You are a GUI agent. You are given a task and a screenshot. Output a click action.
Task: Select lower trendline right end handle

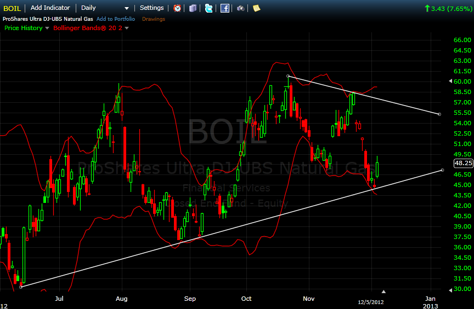pos(442,170)
